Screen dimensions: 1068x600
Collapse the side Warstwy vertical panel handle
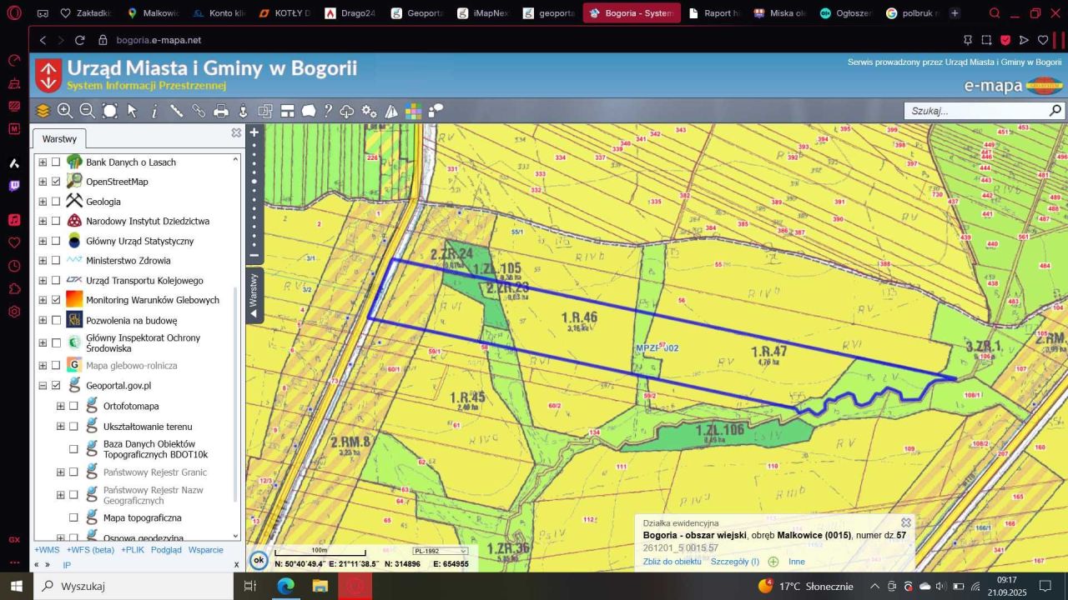[x=254, y=296]
